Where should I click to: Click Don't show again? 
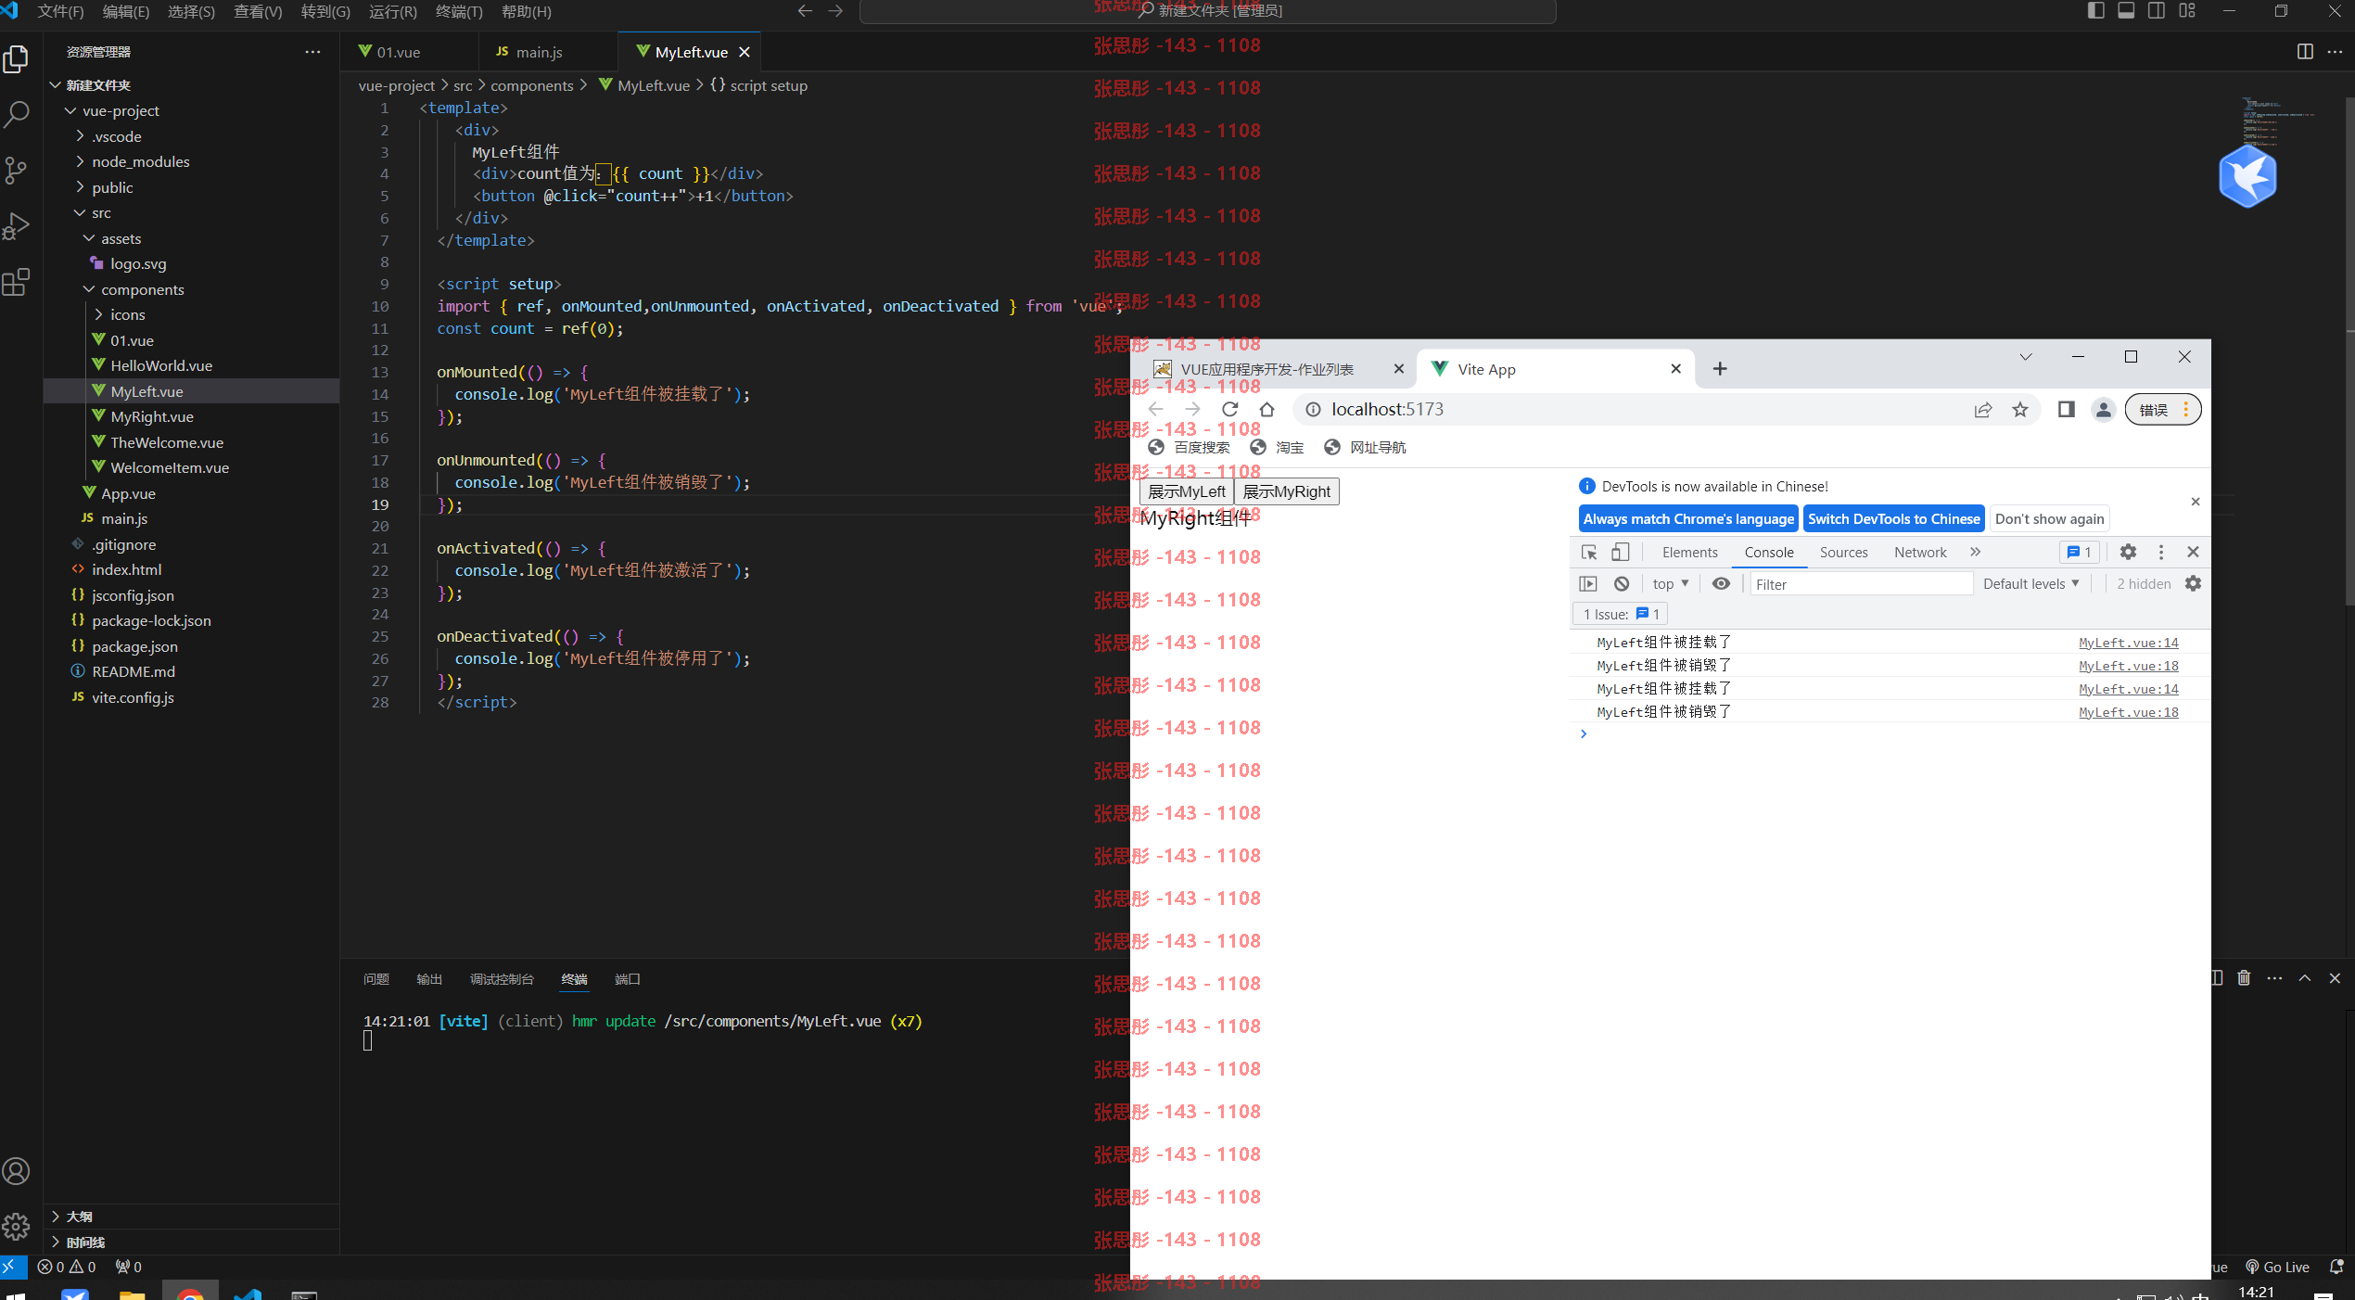coord(2049,519)
